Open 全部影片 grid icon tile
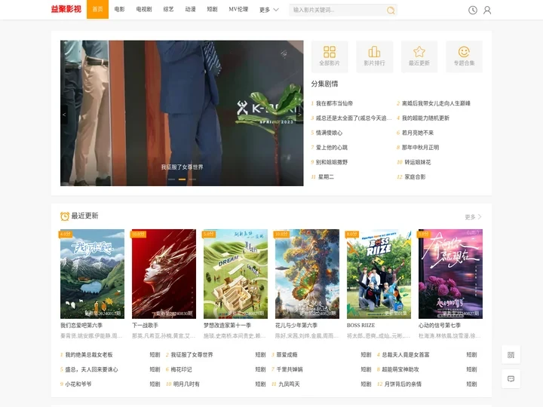This screenshot has width=543, height=407. point(330,57)
